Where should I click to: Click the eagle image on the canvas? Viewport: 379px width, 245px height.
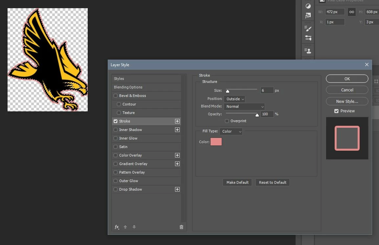(x=48, y=60)
